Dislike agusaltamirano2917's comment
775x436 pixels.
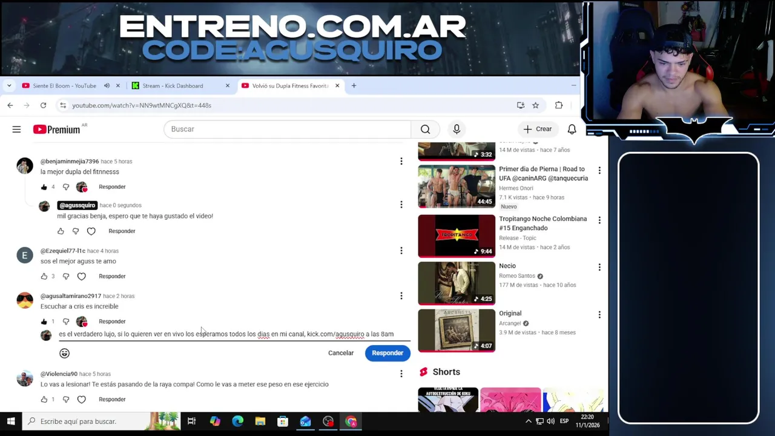tap(66, 322)
